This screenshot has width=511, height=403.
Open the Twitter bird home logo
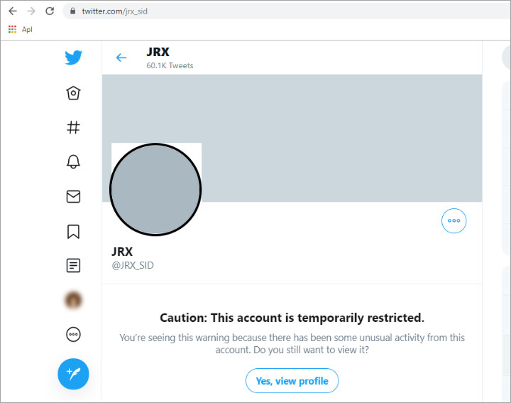point(73,58)
